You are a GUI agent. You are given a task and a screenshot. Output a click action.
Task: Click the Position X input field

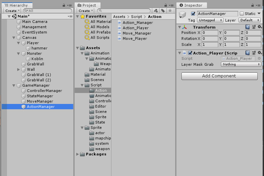[x=210, y=33]
